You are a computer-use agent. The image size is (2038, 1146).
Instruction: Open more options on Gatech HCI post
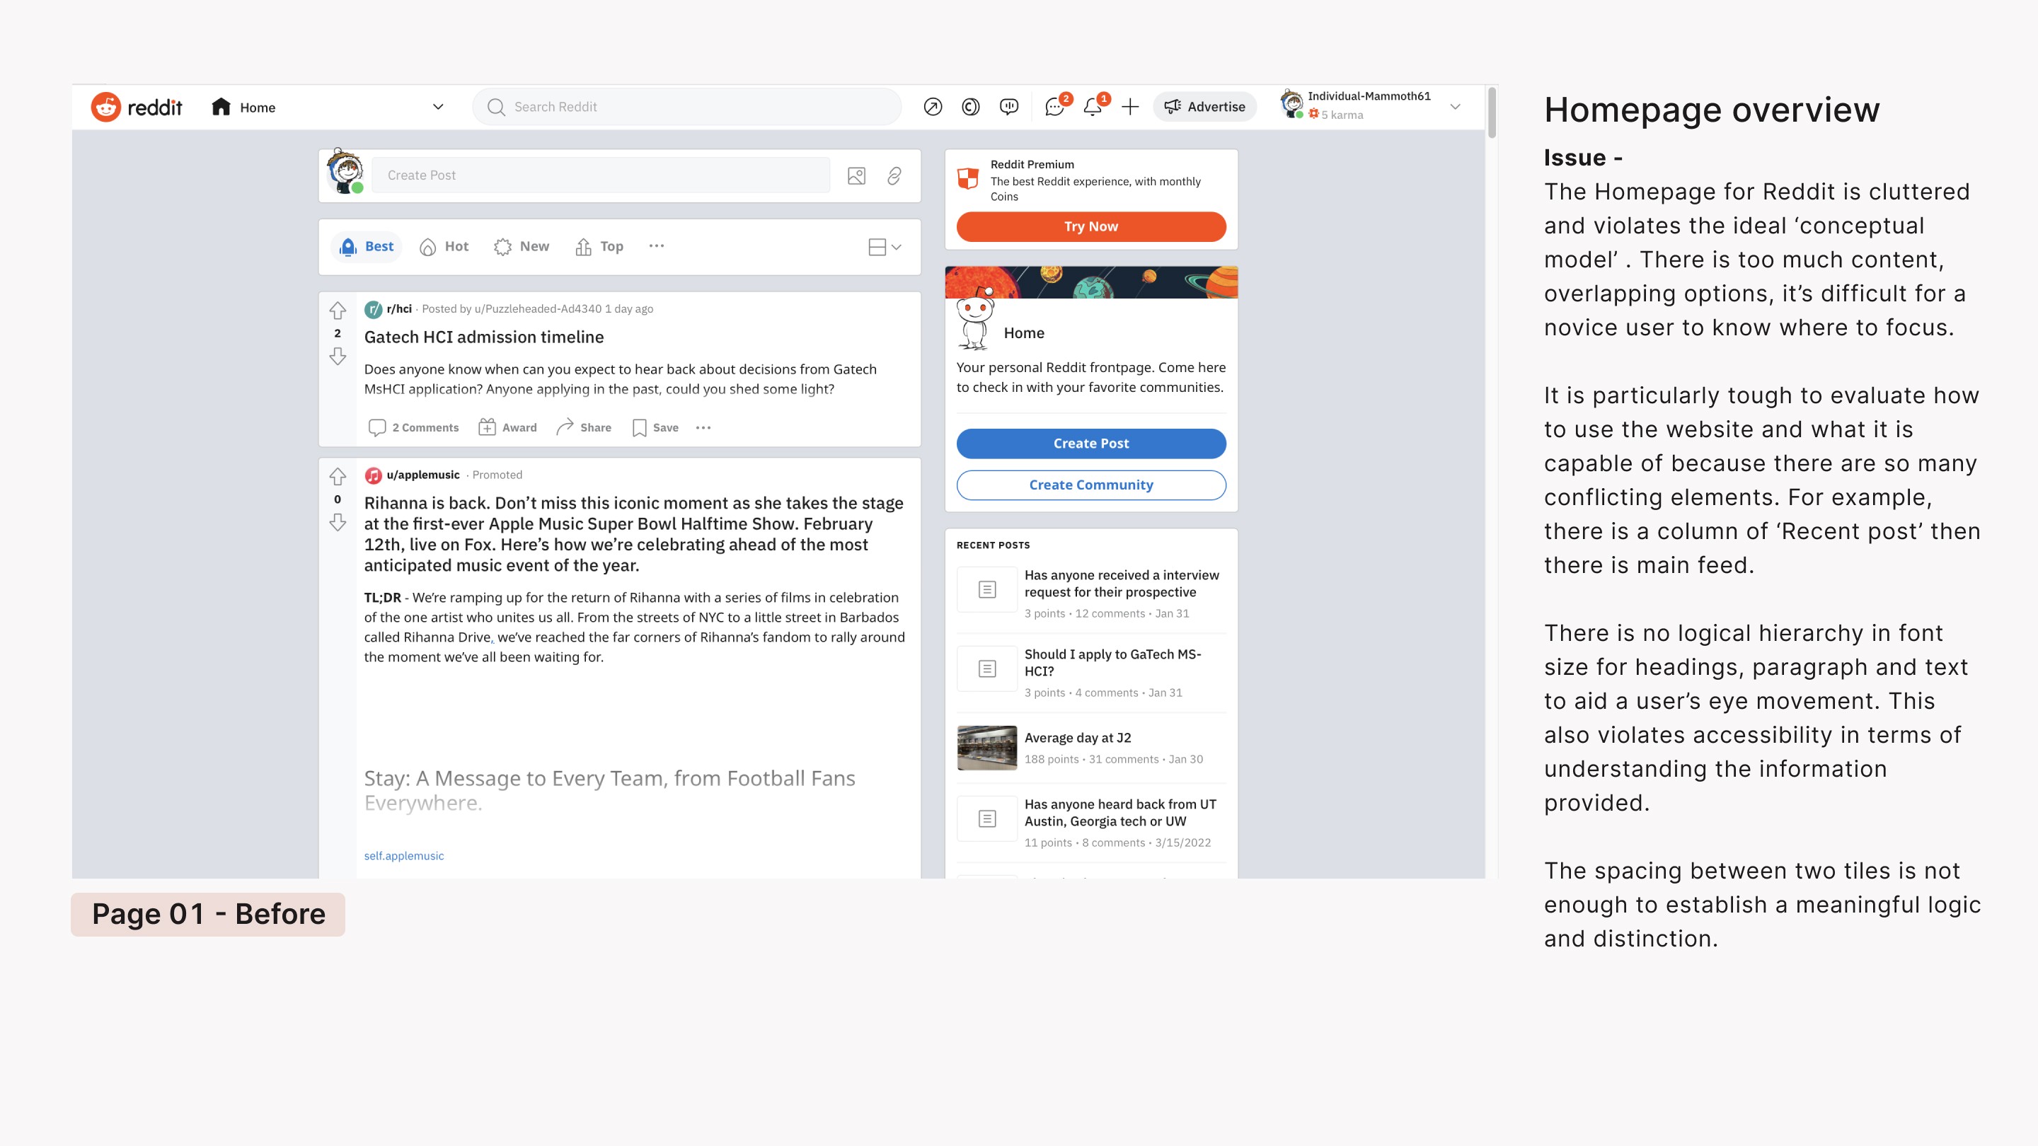coord(703,428)
